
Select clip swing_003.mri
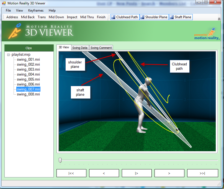(28, 70)
